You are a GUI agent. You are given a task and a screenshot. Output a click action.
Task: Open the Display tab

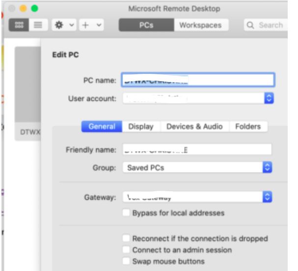click(141, 126)
